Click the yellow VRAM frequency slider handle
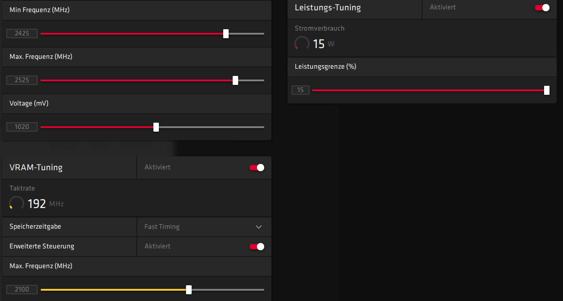This screenshot has height=301, width=563. 189,290
